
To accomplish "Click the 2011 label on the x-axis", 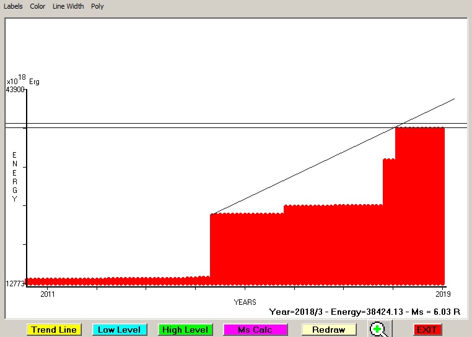I will click(48, 294).
